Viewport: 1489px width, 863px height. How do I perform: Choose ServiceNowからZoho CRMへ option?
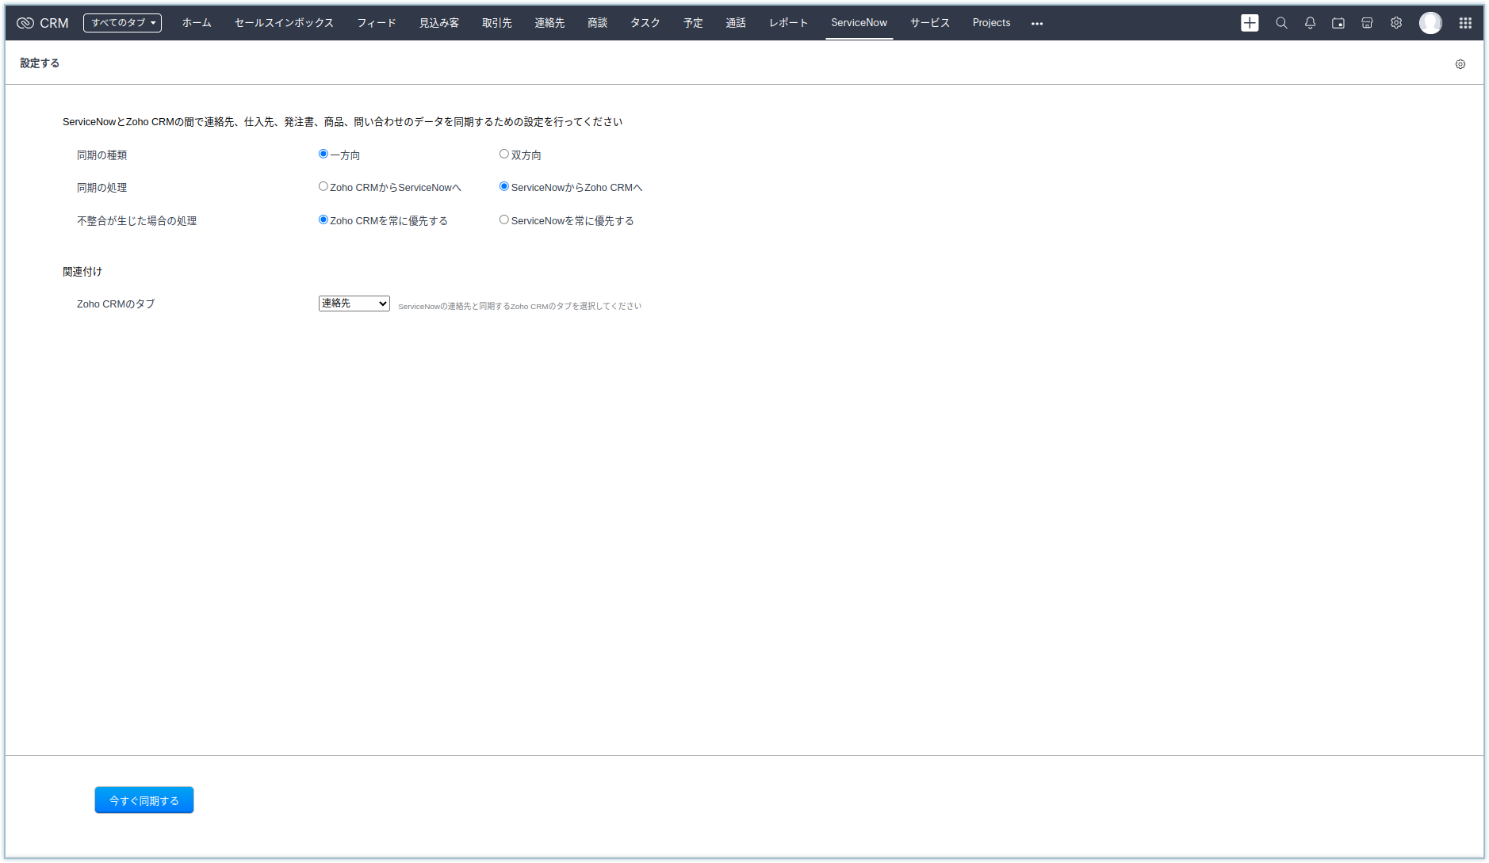pyautogui.click(x=504, y=186)
